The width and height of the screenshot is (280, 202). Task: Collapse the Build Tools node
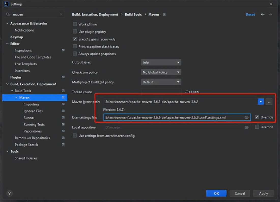tap(12, 91)
